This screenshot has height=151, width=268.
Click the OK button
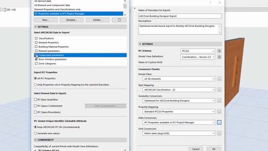point(214,149)
